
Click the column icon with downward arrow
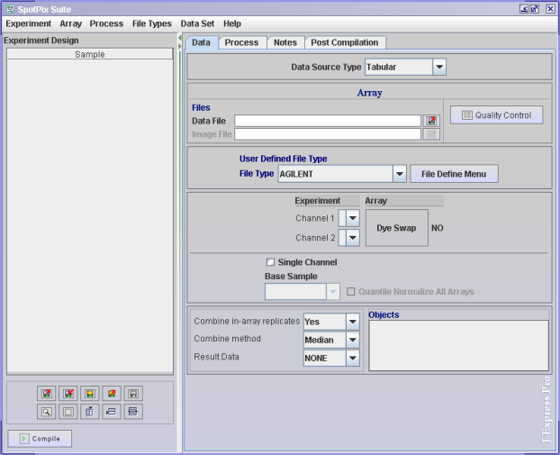click(90, 412)
